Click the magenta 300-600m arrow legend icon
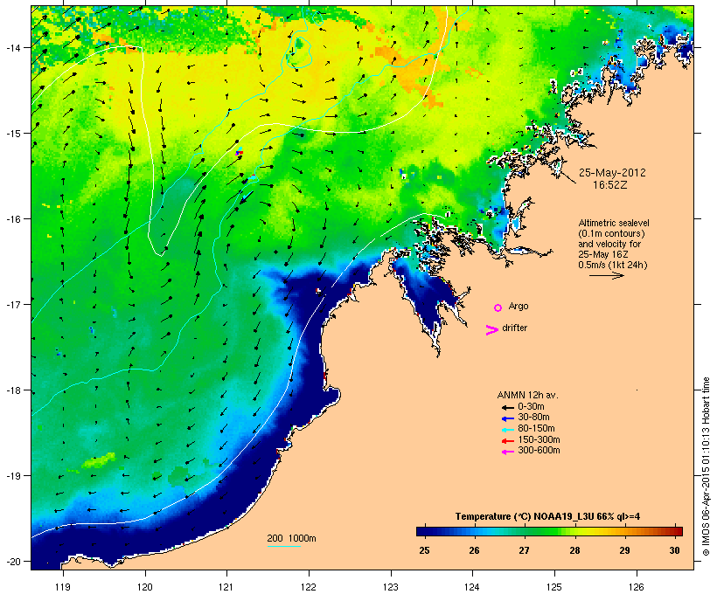 click(x=507, y=452)
